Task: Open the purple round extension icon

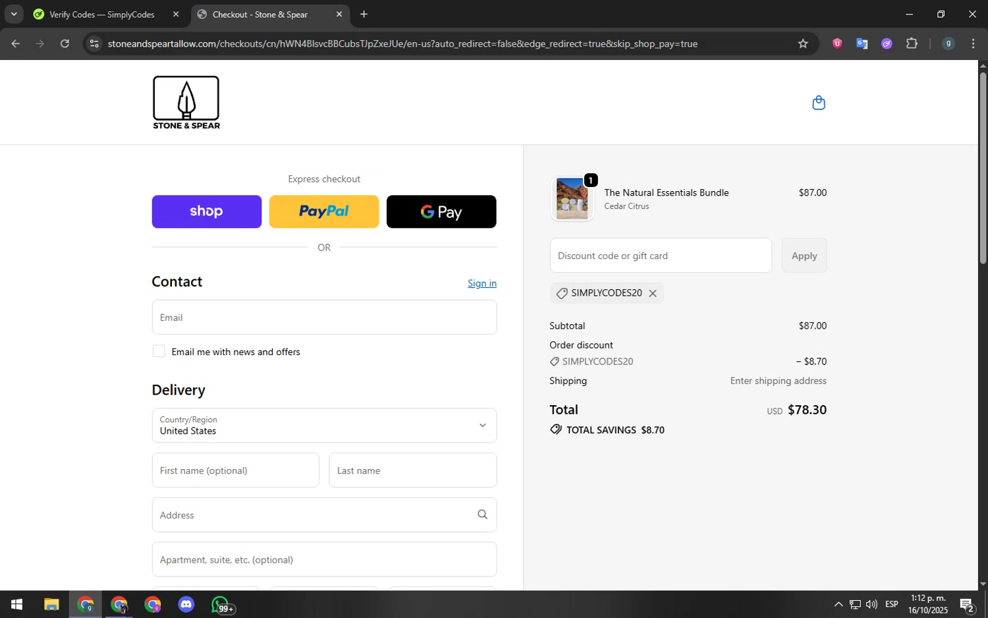Action: (887, 43)
